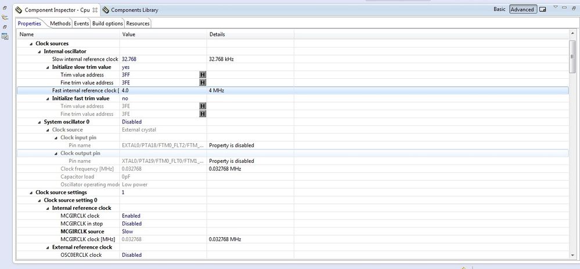Screen dimensions: 580x269
Task: Click the vertical scrollbar thumb
Action: pos(572,57)
